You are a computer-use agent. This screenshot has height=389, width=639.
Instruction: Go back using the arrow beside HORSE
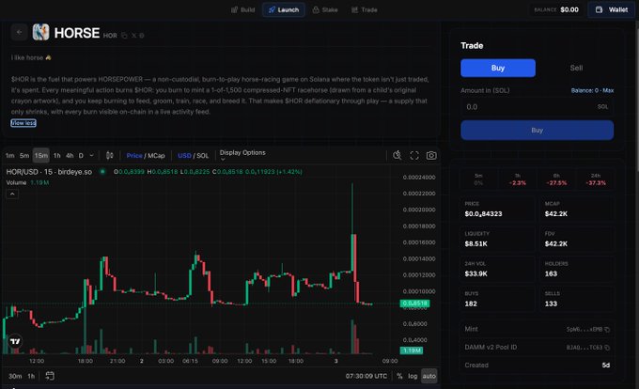tap(19, 32)
